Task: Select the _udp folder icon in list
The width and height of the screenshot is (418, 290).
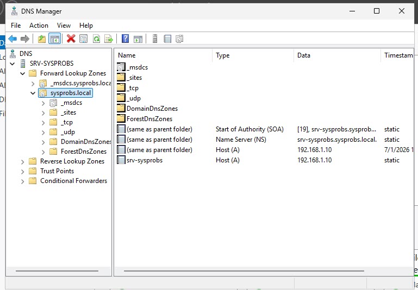Action: pos(121,98)
